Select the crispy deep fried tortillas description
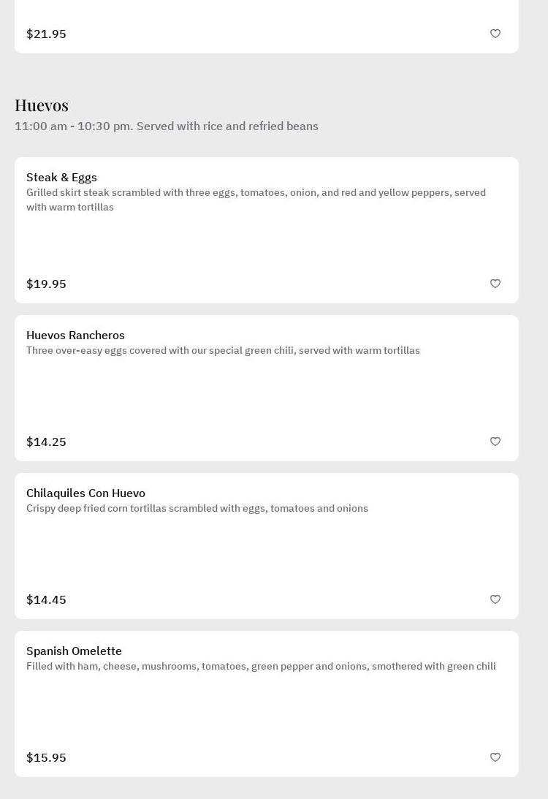548x799 pixels. (x=197, y=508)
